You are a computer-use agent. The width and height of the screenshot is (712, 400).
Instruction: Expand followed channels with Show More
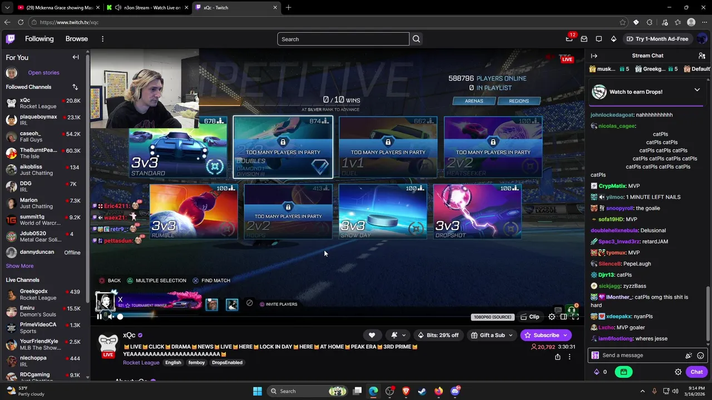point(19,266)
